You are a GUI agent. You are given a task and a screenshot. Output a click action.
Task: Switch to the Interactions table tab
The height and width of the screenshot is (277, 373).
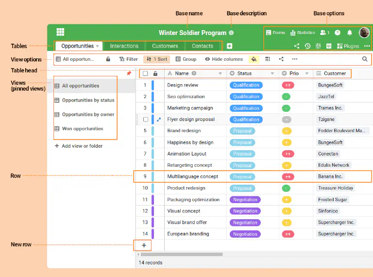[x=124, y=46]
